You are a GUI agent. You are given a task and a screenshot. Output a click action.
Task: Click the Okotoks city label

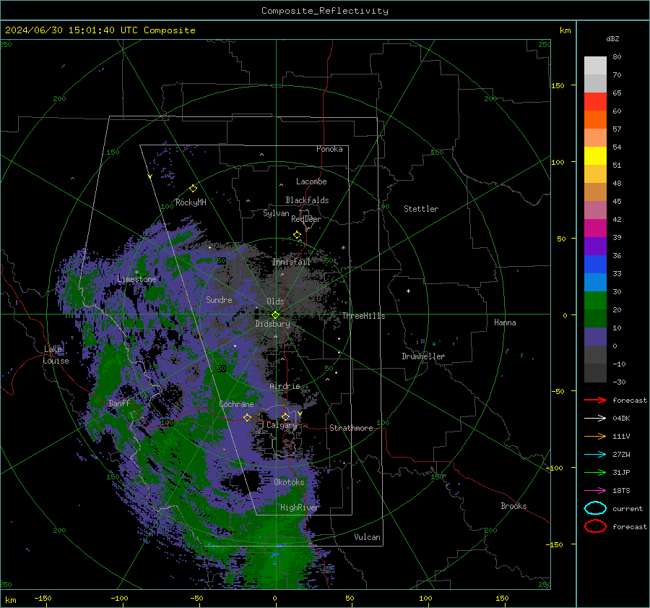[289, 482]
